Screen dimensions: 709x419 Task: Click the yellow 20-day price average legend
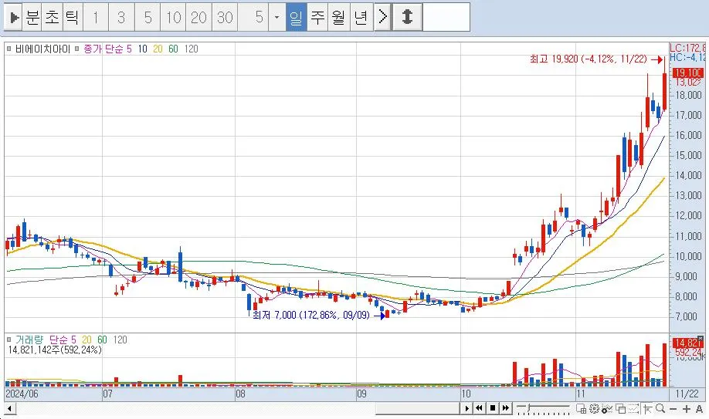coord(158,49)
